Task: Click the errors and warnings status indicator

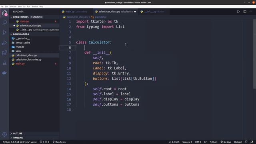Action: (x=44, y=142)
